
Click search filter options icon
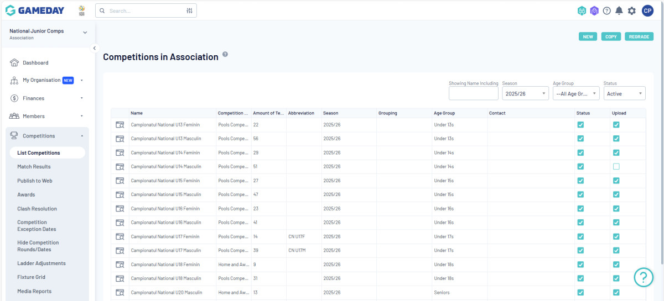(x=189, y=10)
